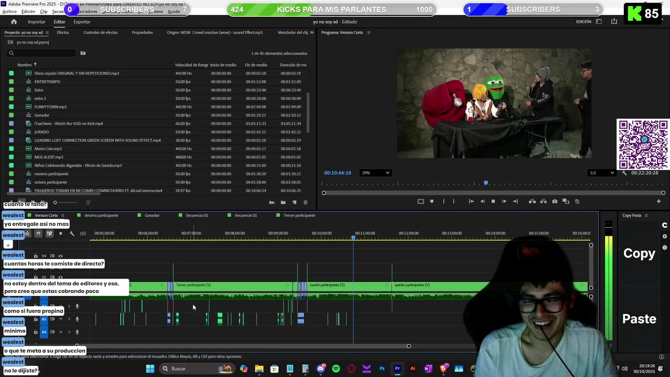Click the Paste button
This screenshot has height=377, width=670.
click(x=639, y=319)
